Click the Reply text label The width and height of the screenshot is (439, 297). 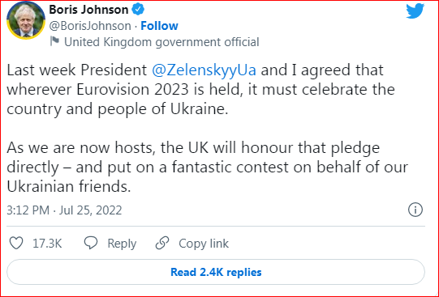click(122, 244)
